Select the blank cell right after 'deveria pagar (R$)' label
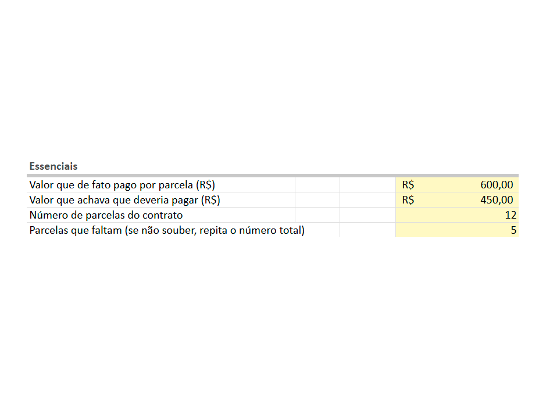539x400 pixels. tap(317, 201)
